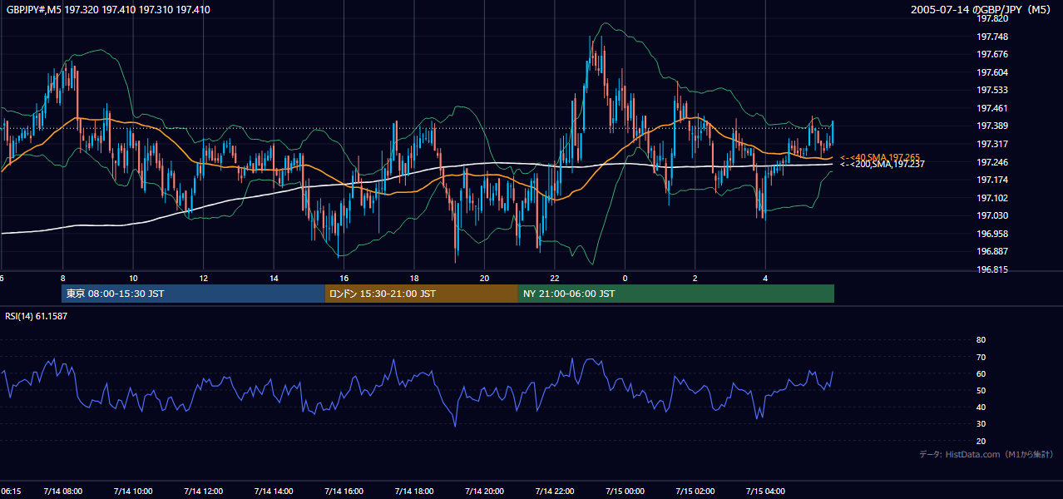The image size is (1063, 499).
Task: Click the HistData.com data credit text
Action: (x=986, y=454)
